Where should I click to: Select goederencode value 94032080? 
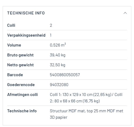[59, 85]
